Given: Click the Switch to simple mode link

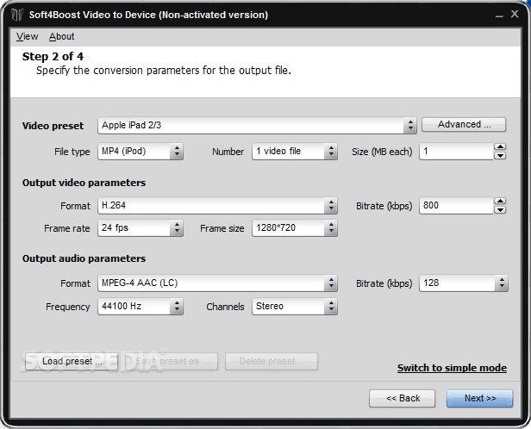Looking at the screenshot, I should tap(452, 368).
